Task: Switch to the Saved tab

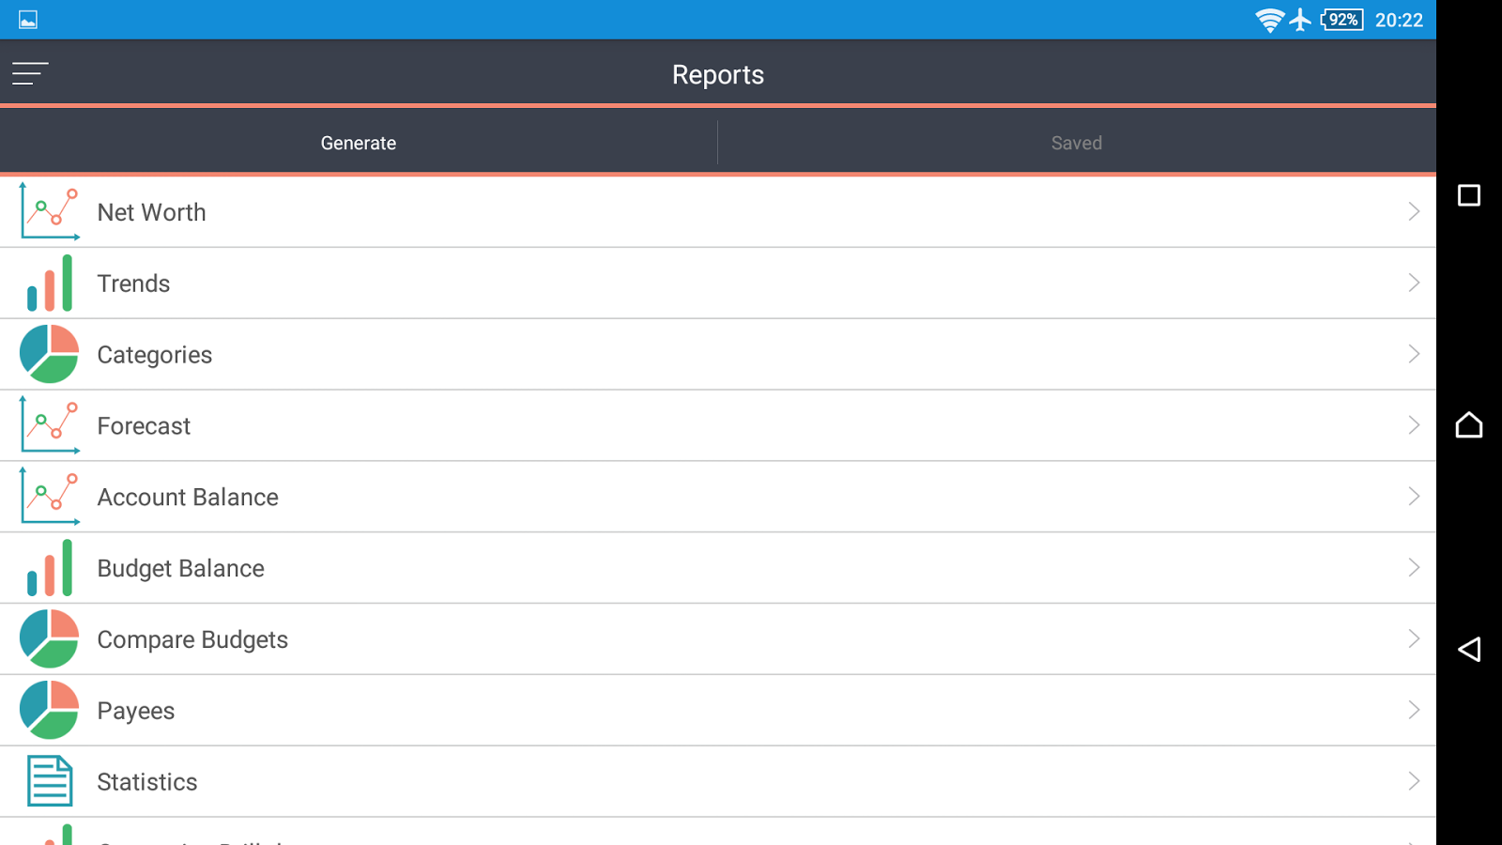Action: click(1076, 143)
